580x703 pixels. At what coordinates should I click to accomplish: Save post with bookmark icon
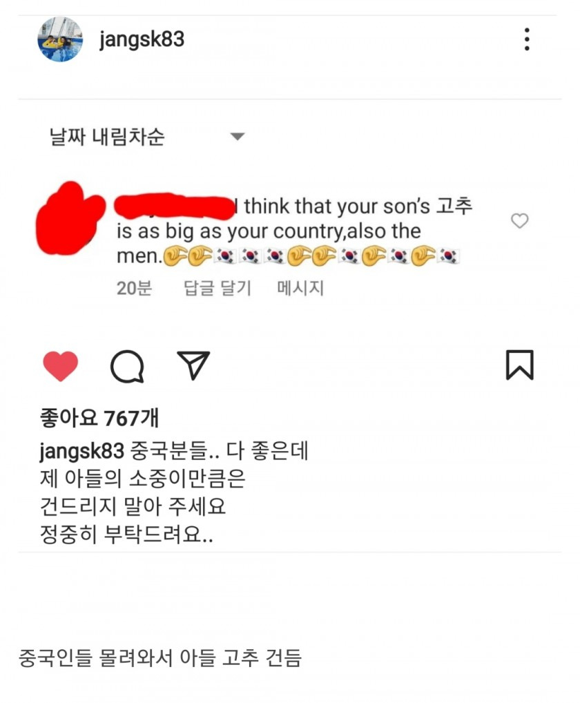519,365
